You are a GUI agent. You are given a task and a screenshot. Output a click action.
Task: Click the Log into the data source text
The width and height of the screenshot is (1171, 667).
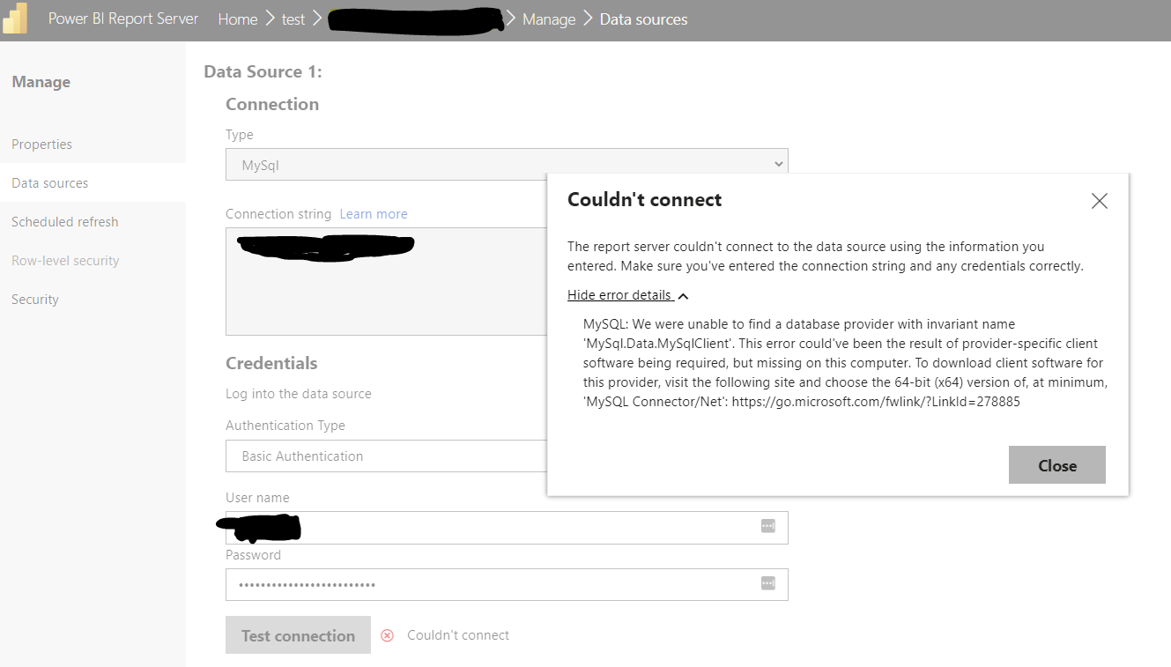(299, 394)
